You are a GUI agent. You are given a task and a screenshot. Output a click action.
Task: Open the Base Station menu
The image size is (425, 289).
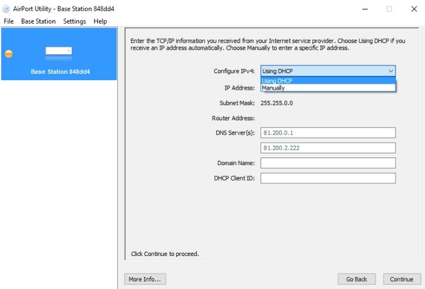tap(38, 21)
